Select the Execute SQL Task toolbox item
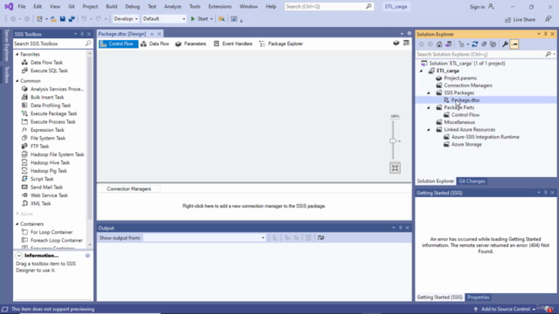559x314 pixels. [x=49, y=71]
